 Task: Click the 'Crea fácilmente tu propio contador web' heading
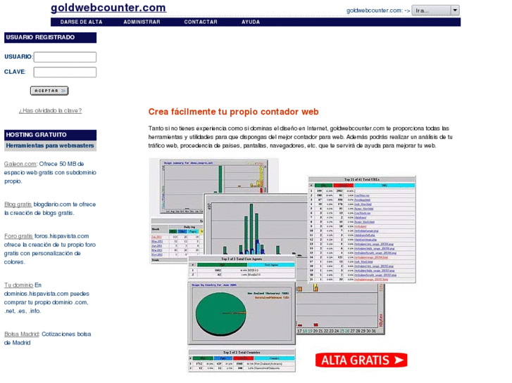[x=234, y=112]
